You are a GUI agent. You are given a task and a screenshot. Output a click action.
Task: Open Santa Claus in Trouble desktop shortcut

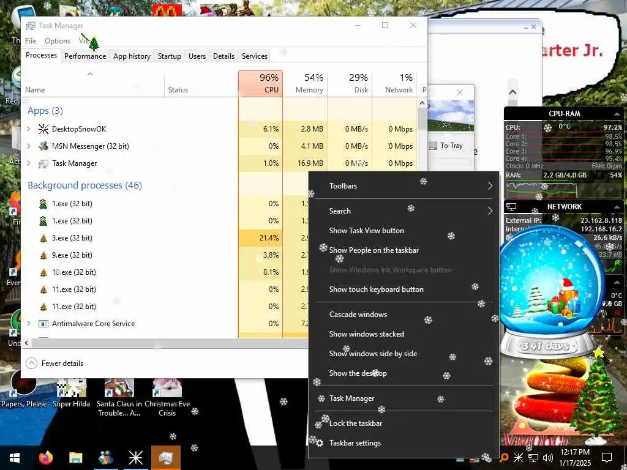tap(119, 398)
